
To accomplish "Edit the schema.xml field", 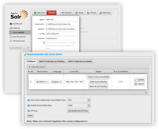I will [x=62, y=38].
